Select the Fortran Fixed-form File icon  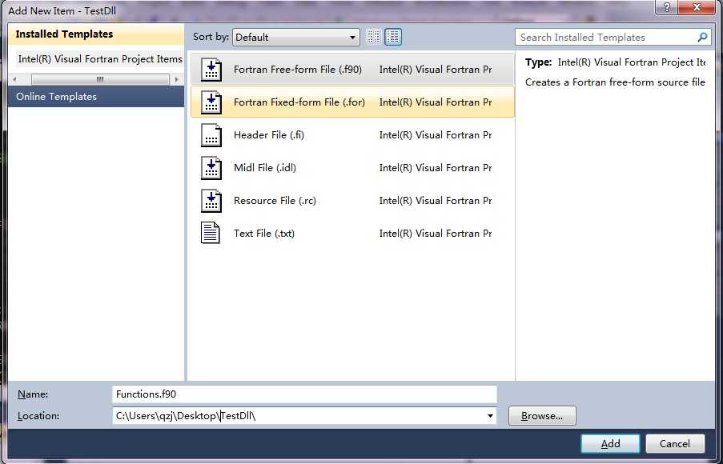211,102
